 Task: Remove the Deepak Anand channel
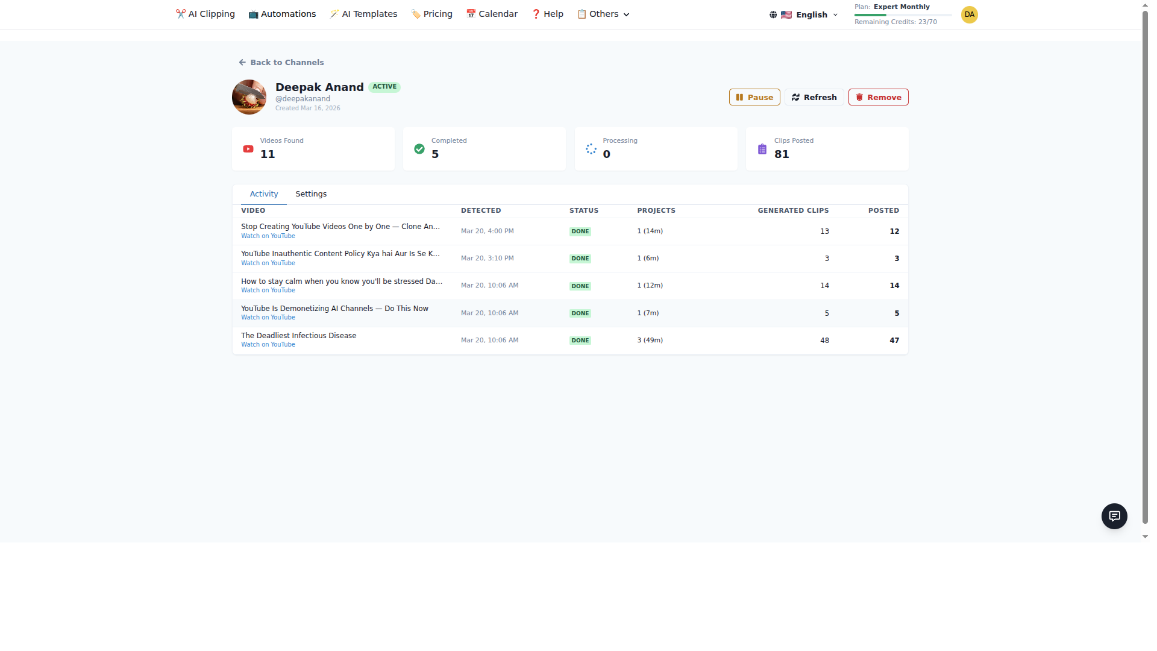tap(878, 97)
